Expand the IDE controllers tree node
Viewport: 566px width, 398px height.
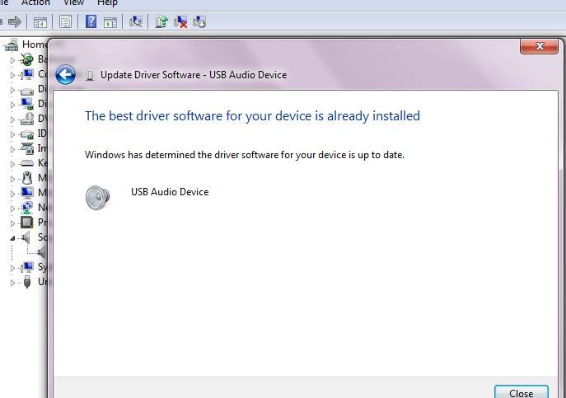[12, 134]
